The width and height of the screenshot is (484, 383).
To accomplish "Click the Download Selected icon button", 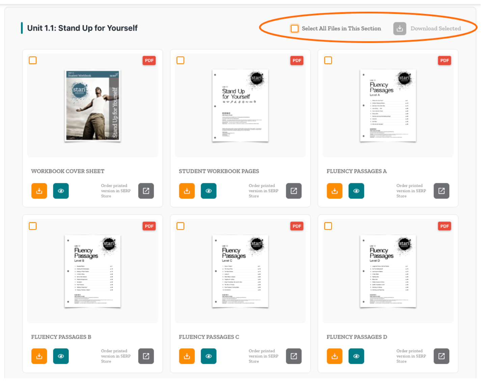I will click(400, 29).
